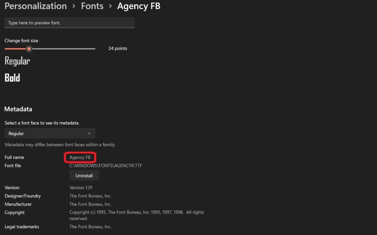Image resolution: width=377 pixels, height=235 pixels.
Task: Click the Change font size label
Action: point(21,40)
